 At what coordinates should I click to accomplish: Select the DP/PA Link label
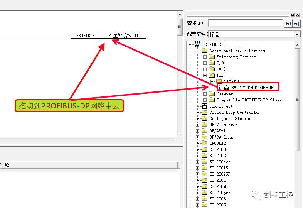[221, 137]
